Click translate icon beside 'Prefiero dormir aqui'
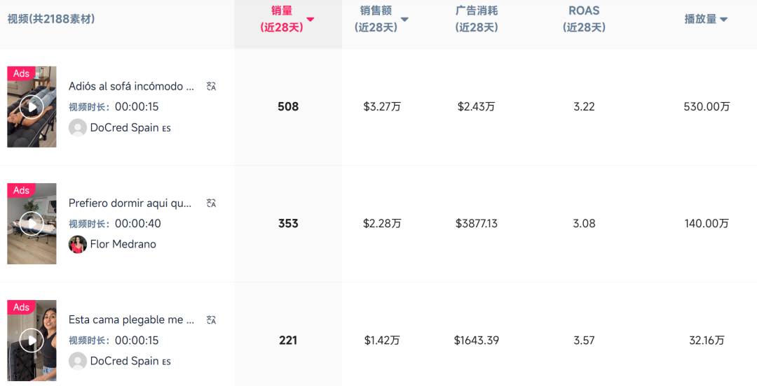 pyautogui.click(x=211, y=203)
